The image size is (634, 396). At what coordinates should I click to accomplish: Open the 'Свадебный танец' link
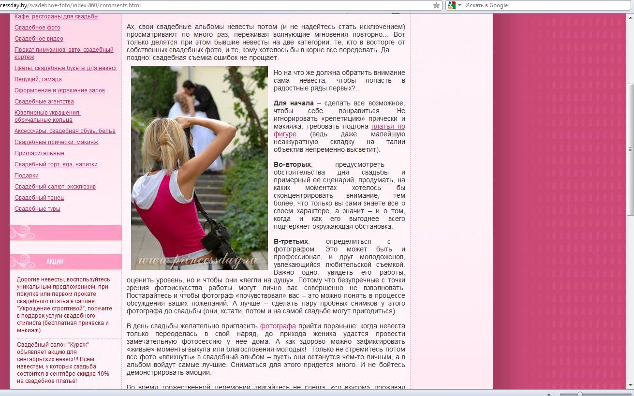pyautogui.click(x=39, y=198)
